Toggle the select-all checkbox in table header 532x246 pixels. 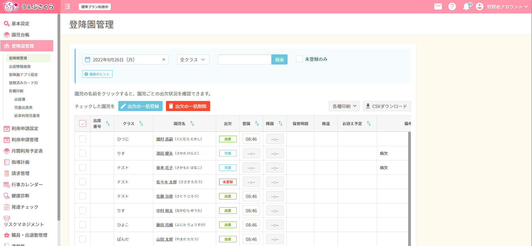(83, 123)
